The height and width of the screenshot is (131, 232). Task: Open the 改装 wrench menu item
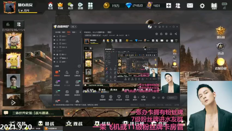18,123
